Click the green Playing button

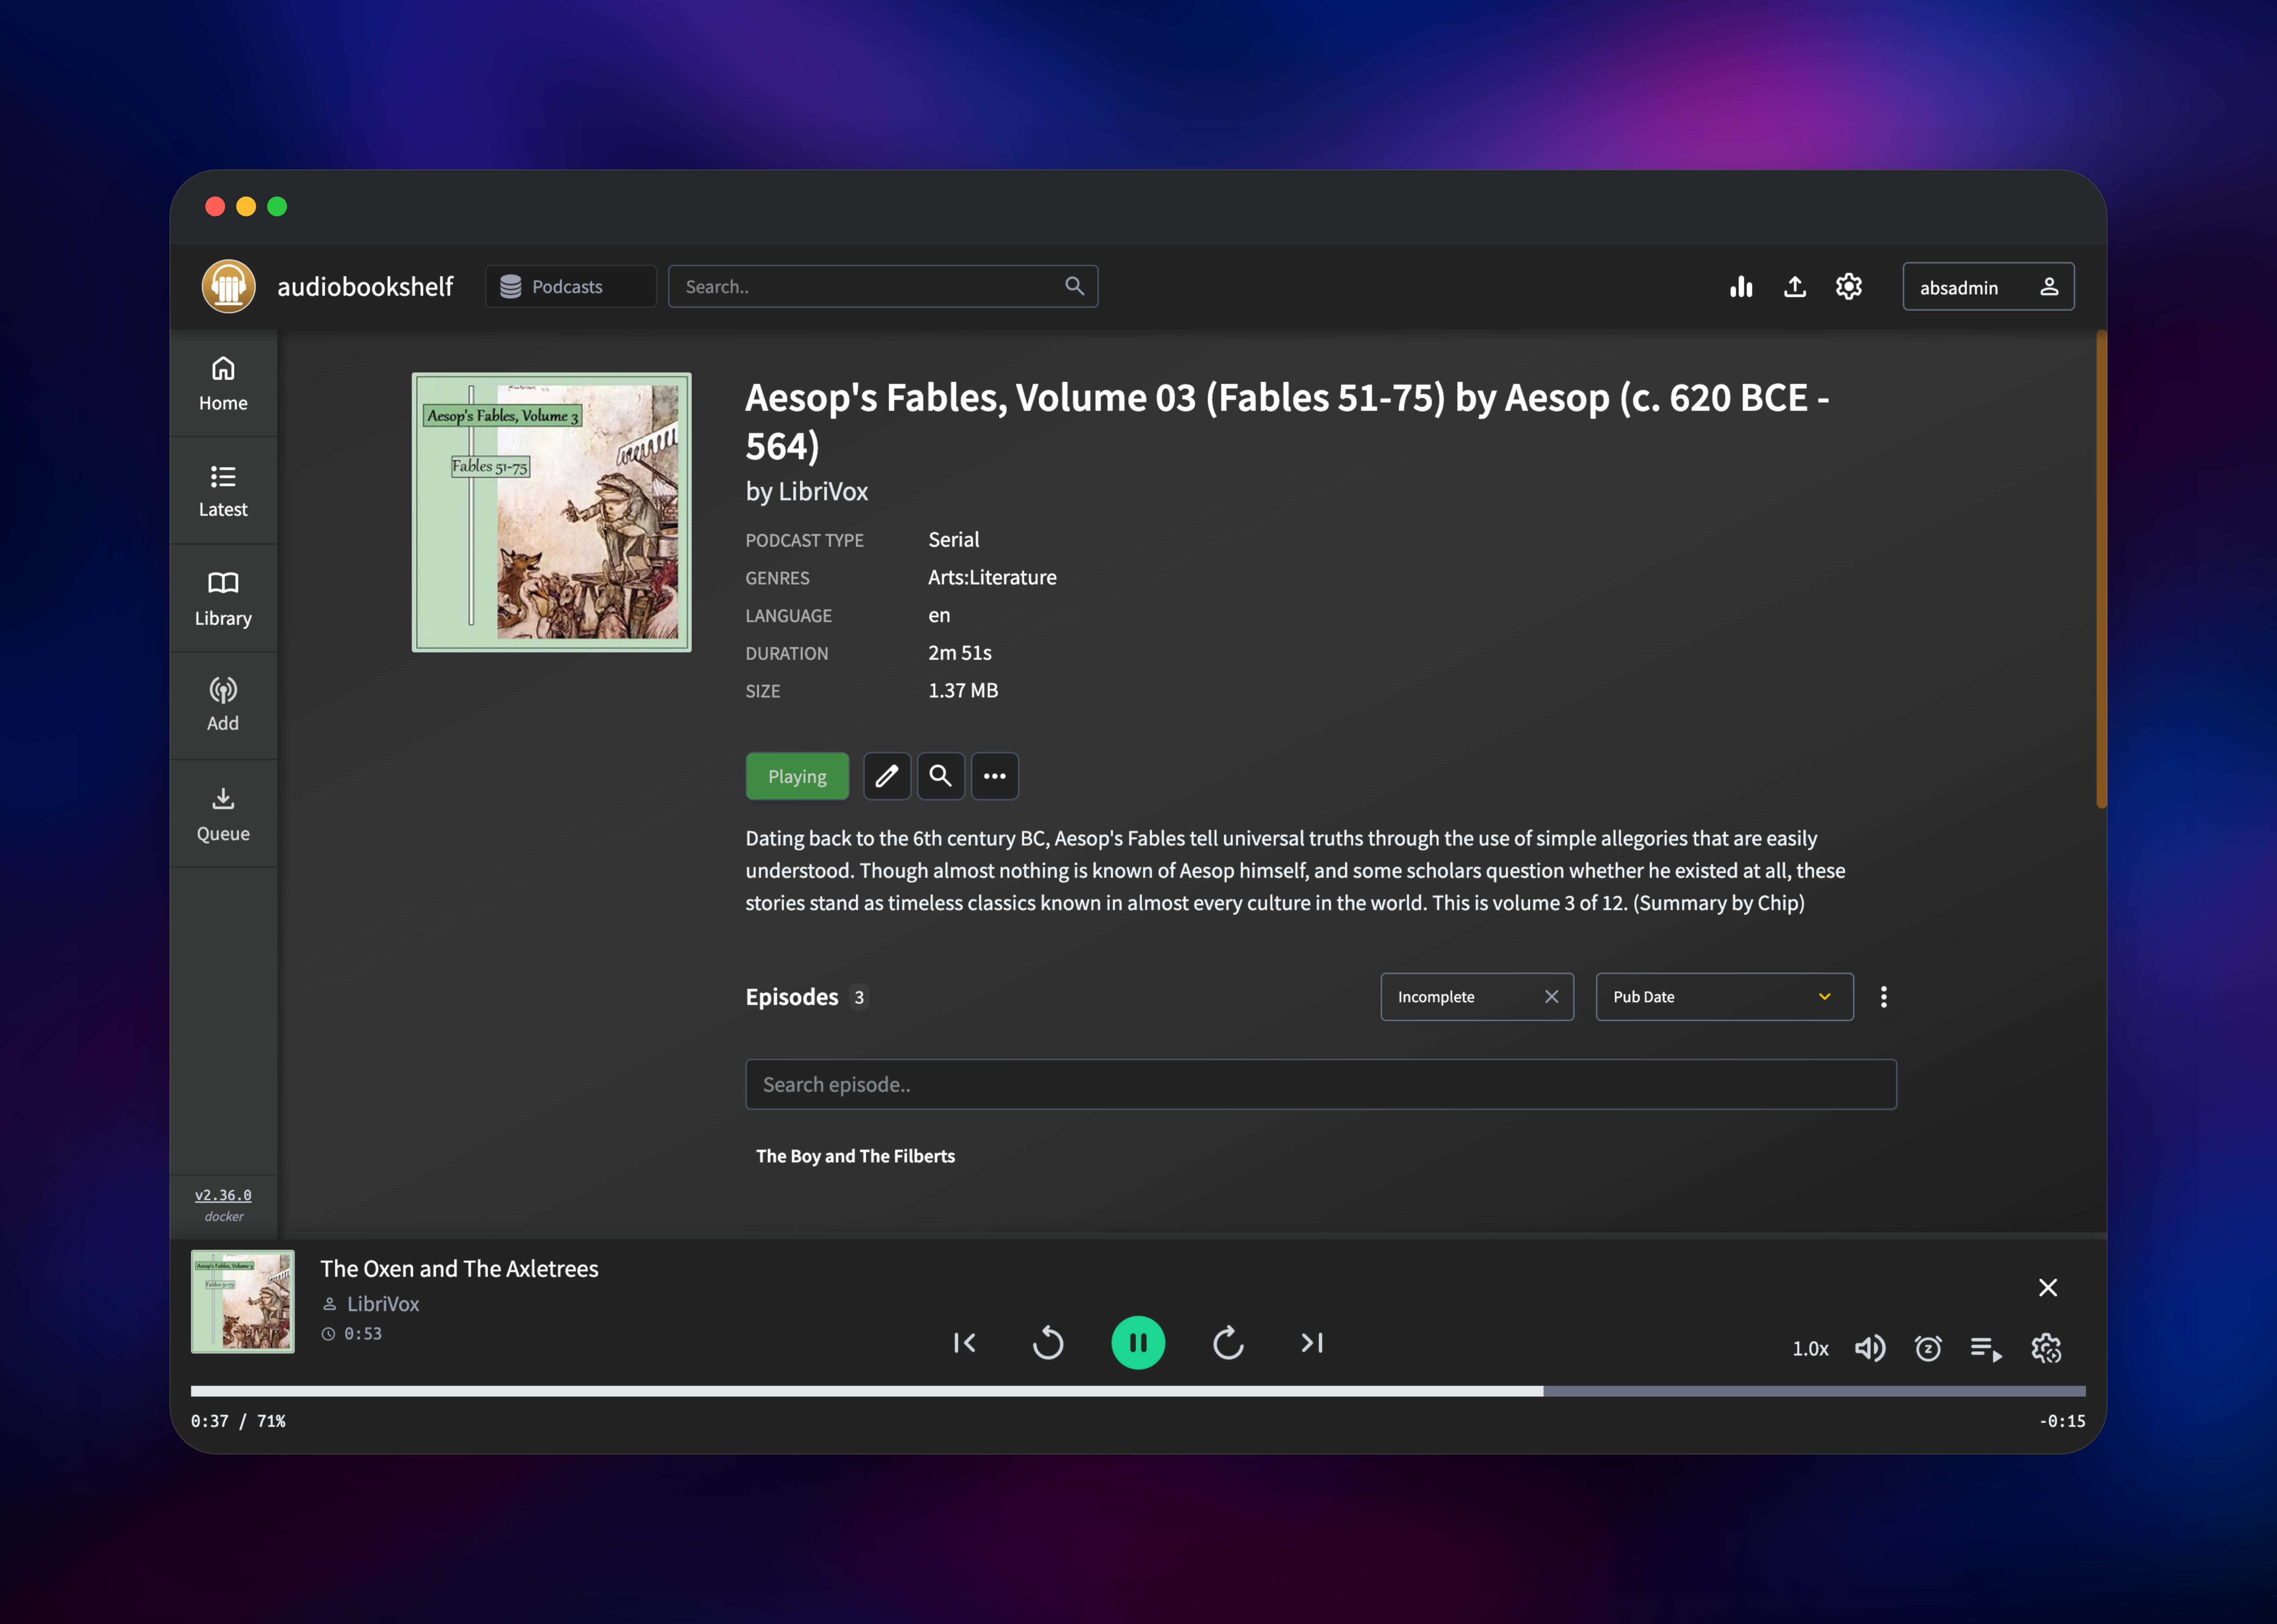(797, 776)
